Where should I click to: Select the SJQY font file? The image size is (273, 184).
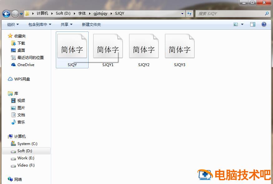pyautogui.click(x=72, y=50)
